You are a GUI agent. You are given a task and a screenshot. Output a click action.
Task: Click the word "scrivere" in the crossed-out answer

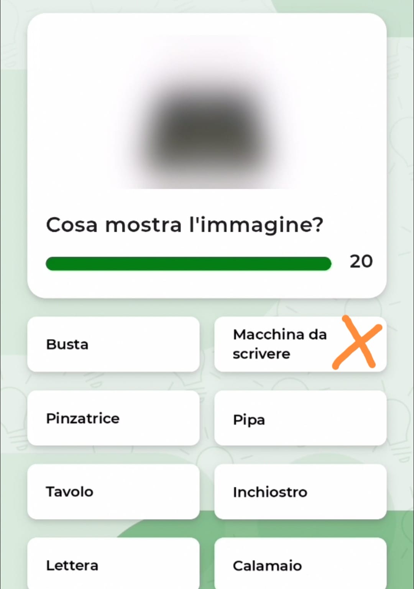pos(261,354)
